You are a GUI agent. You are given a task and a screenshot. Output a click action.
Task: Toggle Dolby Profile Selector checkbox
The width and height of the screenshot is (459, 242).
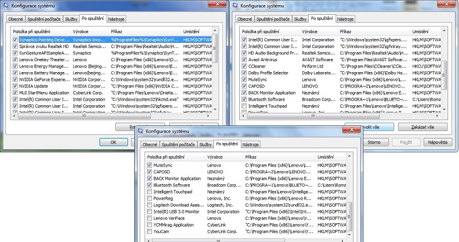[244, 73]
